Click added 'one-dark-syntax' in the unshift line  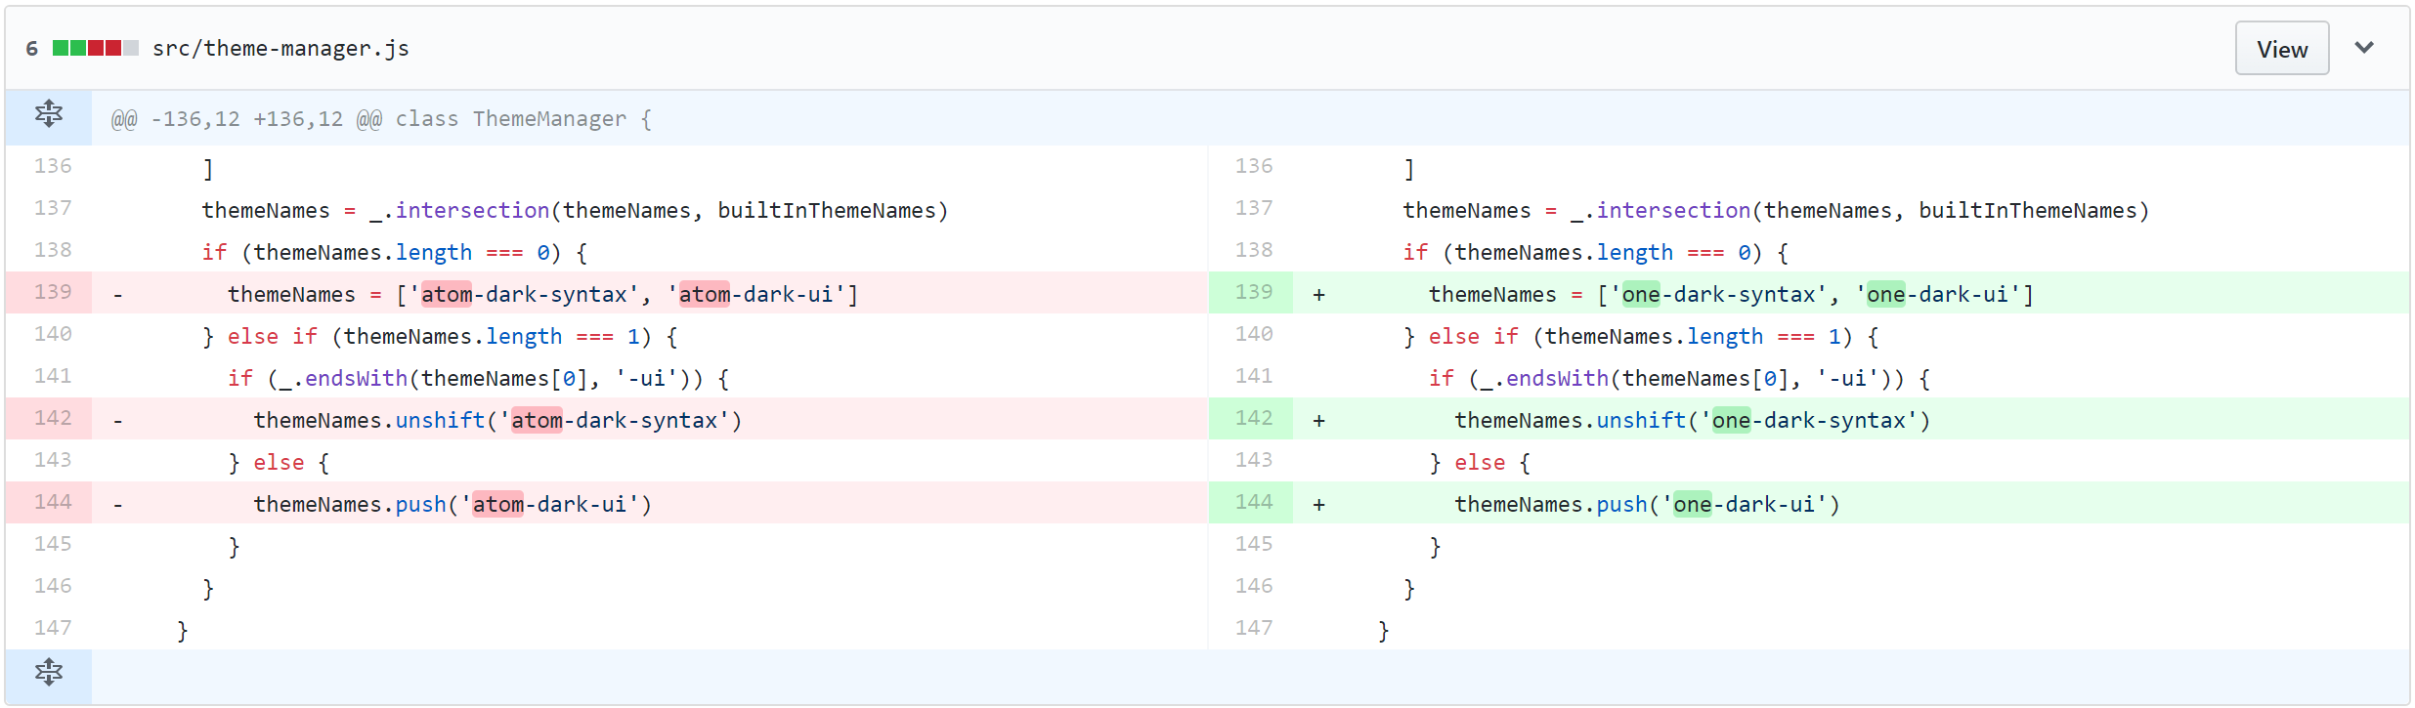click(1809, 421)
